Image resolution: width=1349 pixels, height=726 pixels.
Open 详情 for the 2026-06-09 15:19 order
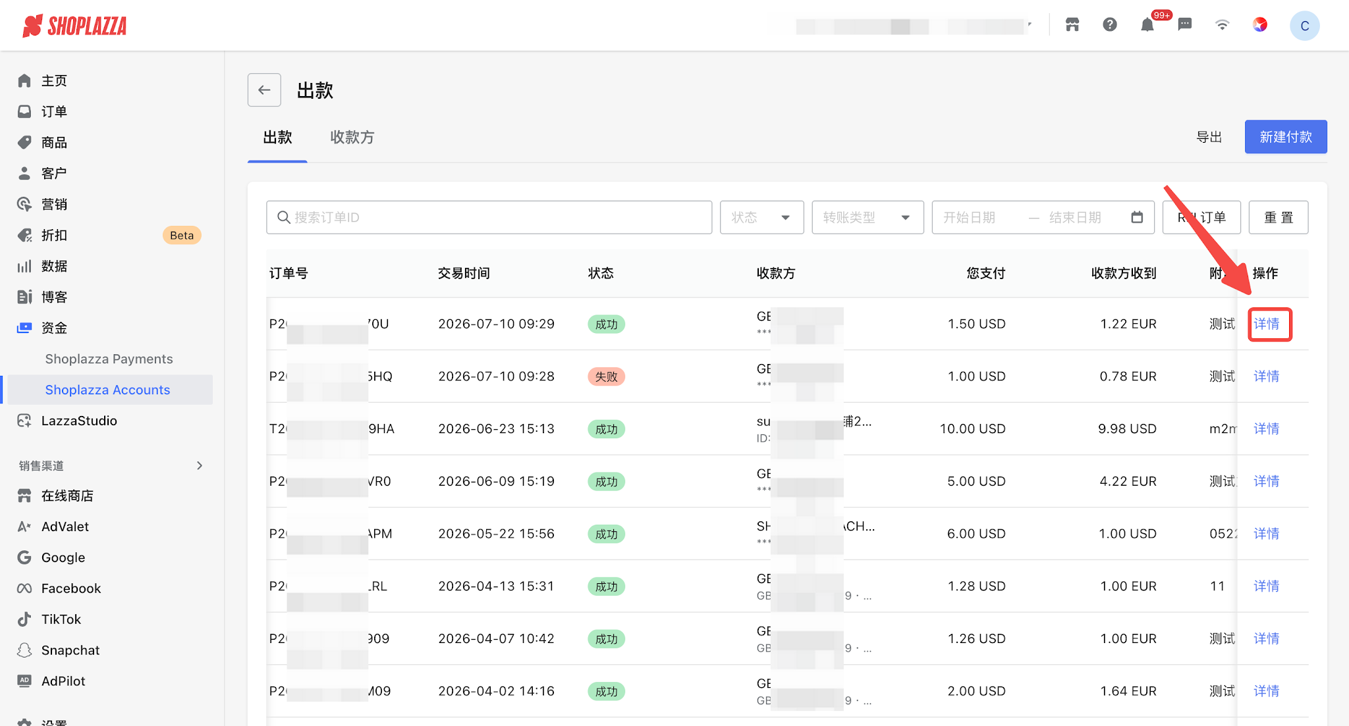point(1266,481)
